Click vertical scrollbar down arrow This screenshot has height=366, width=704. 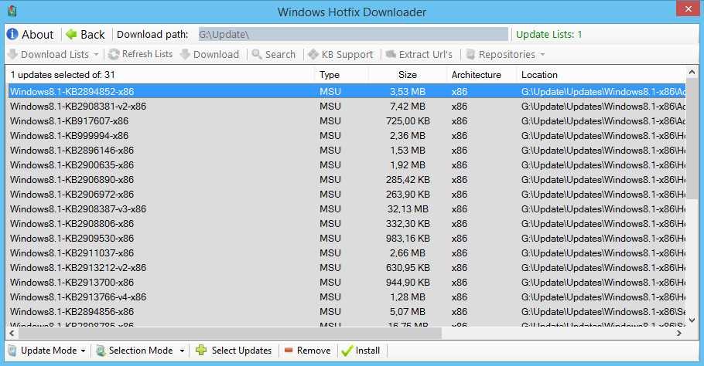click(692, 320)
